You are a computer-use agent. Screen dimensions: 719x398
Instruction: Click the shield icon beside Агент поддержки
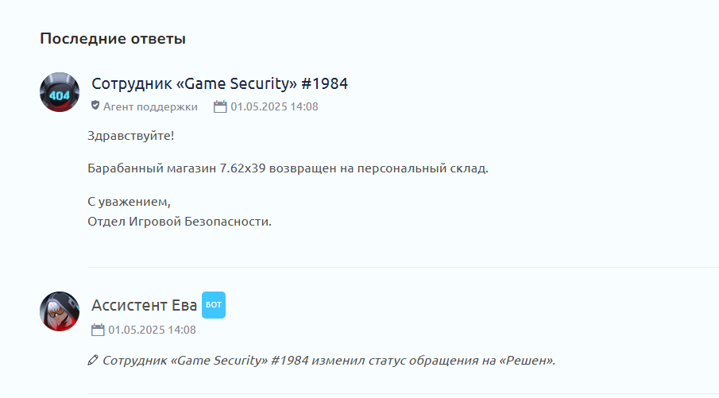[95, 106]
